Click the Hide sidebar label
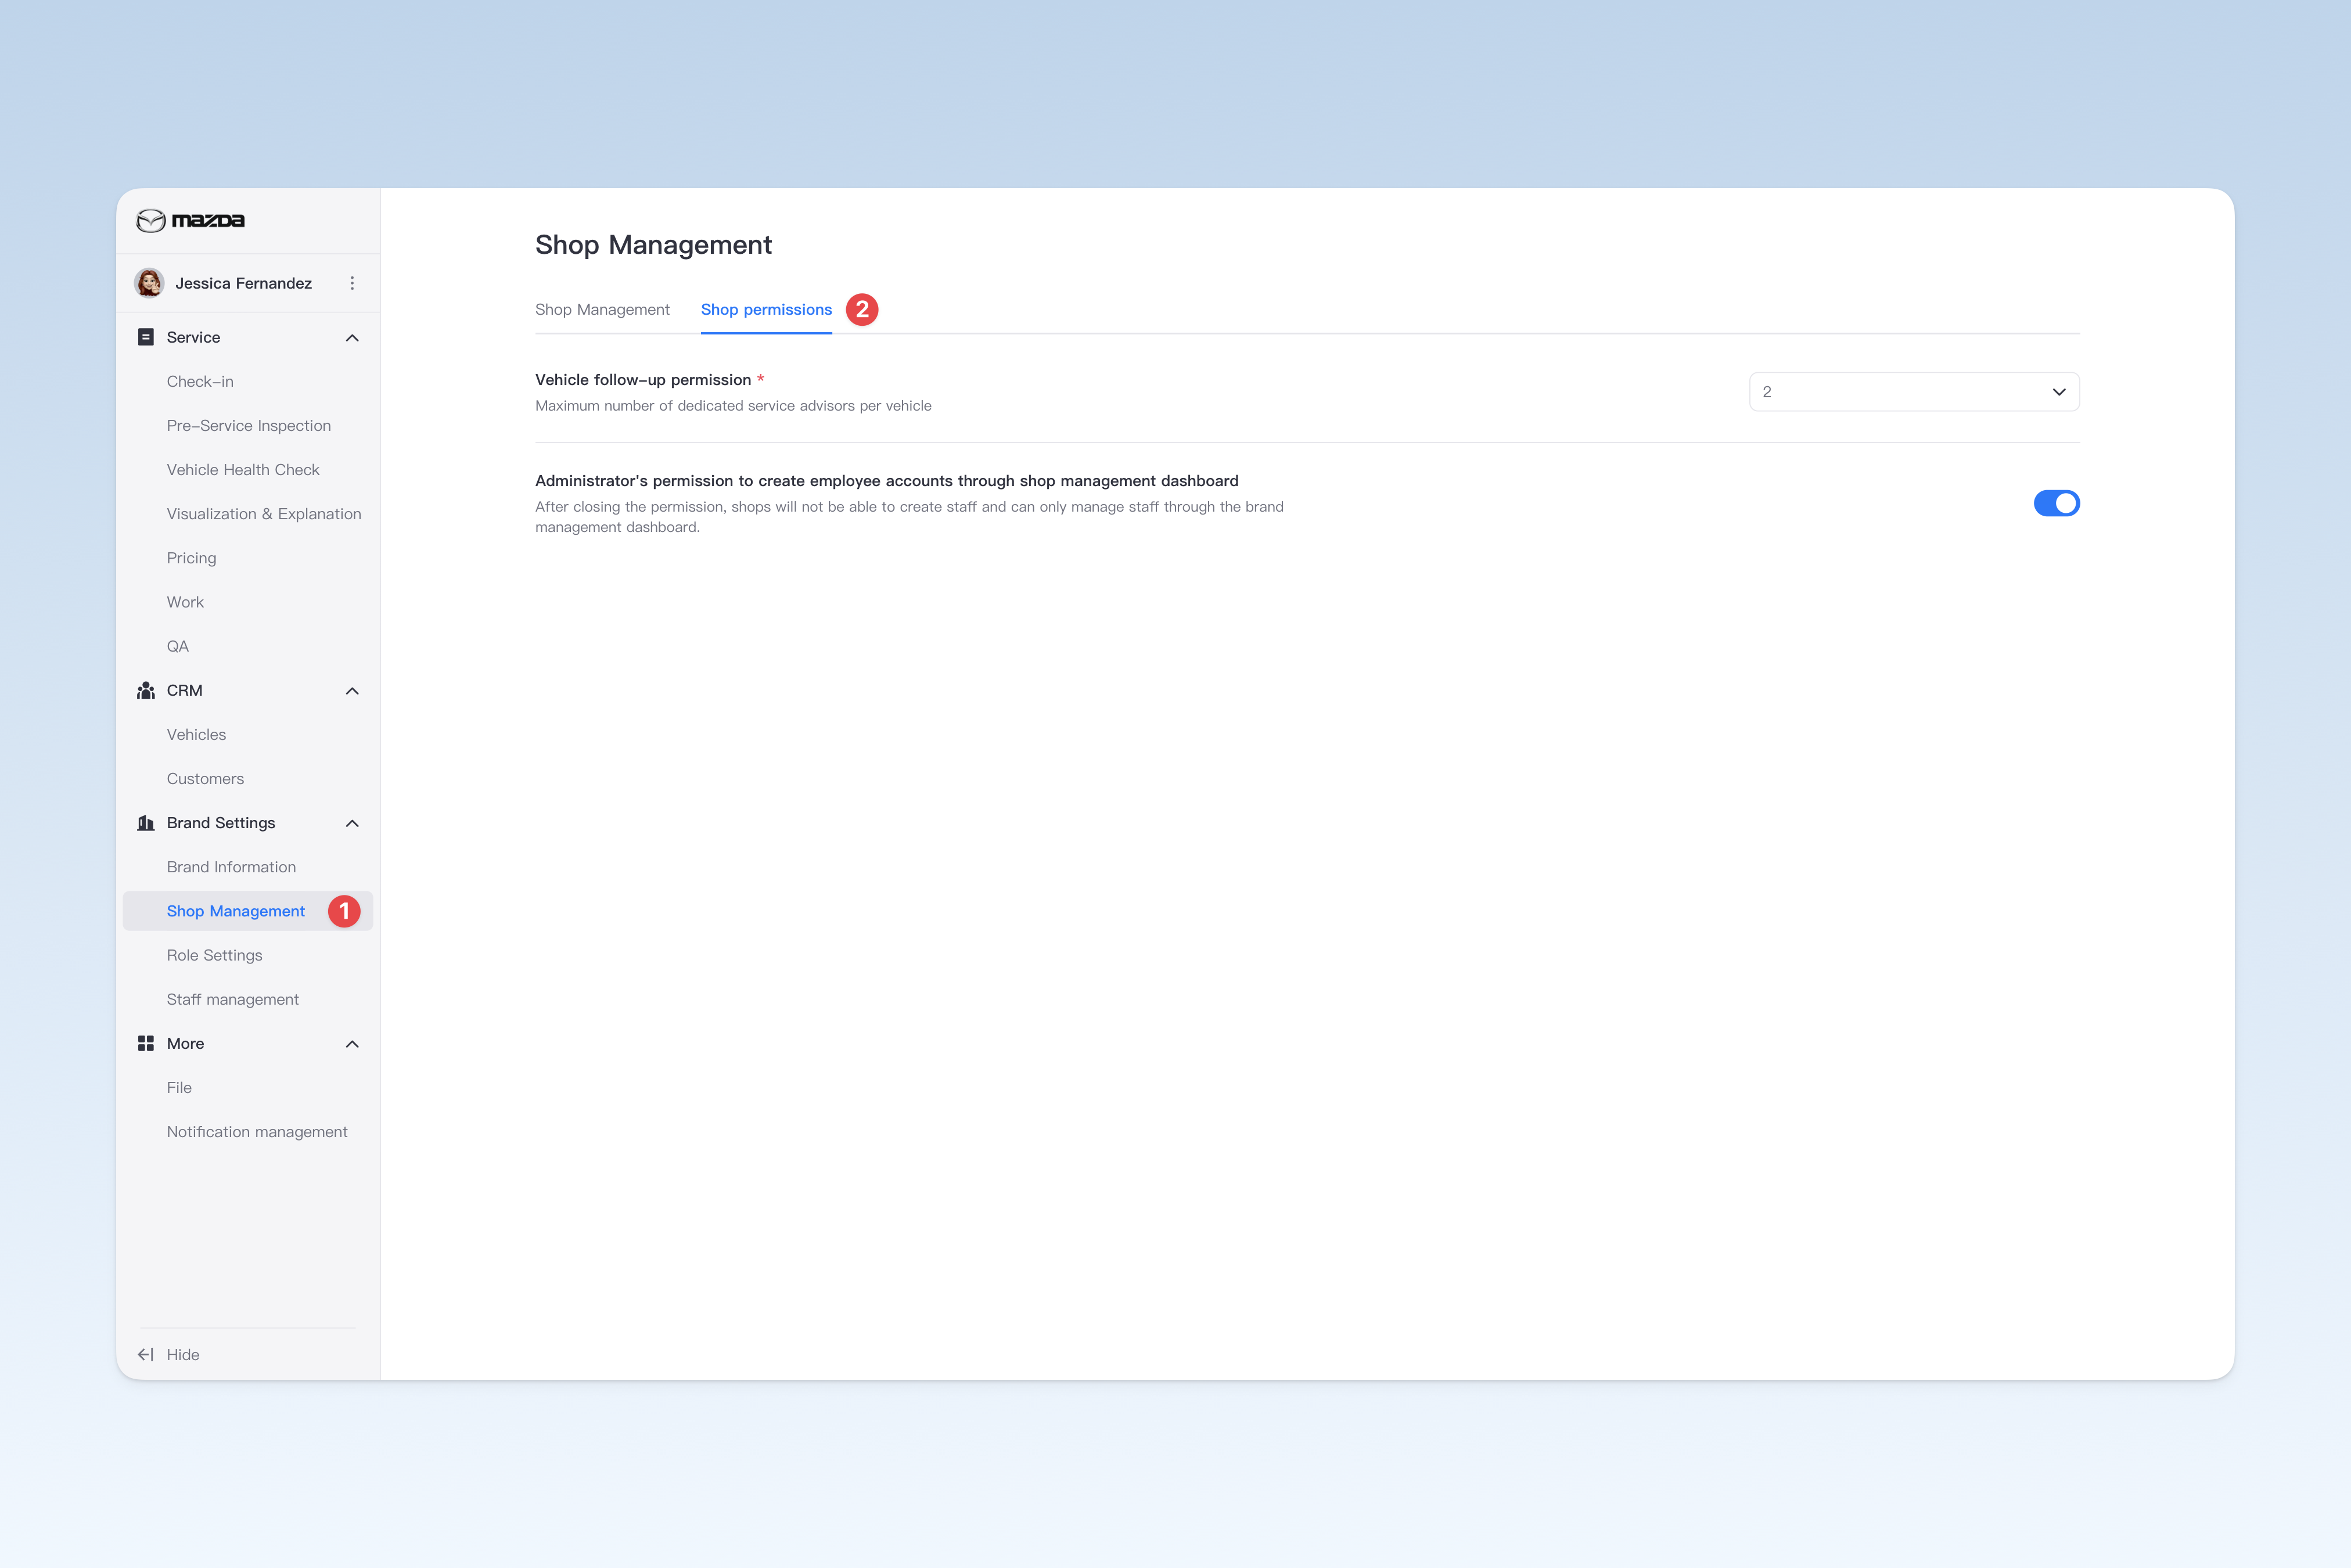Viewport: 2351px width, 1568px height. point(183,1354)
